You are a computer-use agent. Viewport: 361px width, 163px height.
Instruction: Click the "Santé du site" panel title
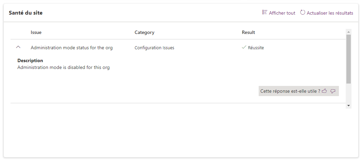(25, 13)
